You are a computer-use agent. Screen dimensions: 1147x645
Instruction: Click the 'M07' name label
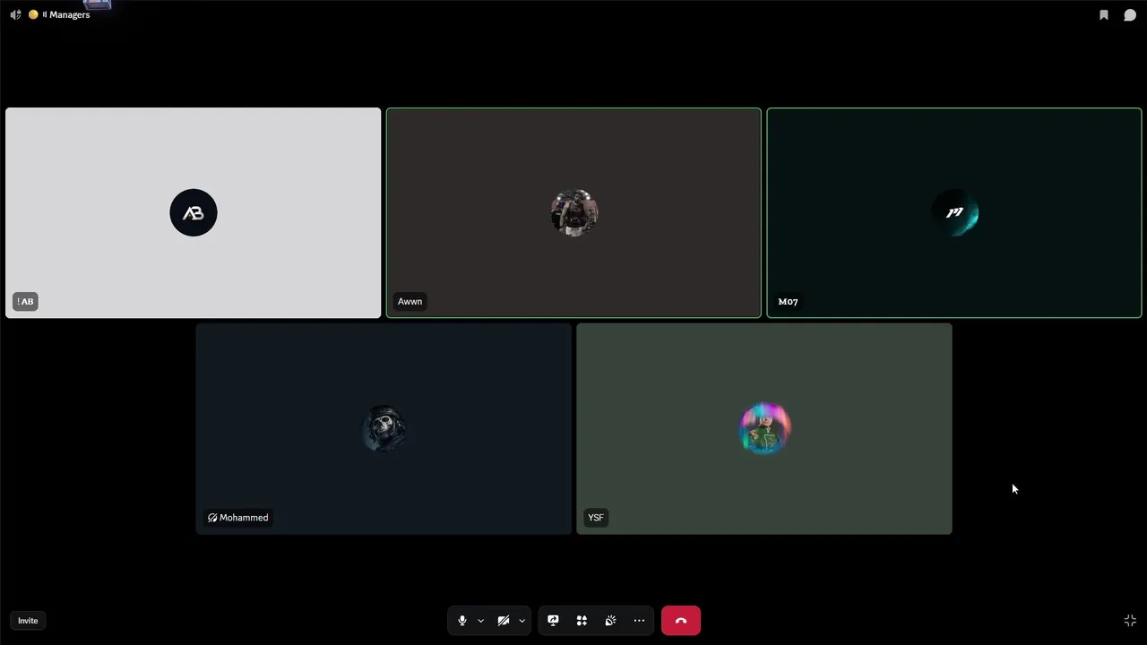[x=788, y=302]
